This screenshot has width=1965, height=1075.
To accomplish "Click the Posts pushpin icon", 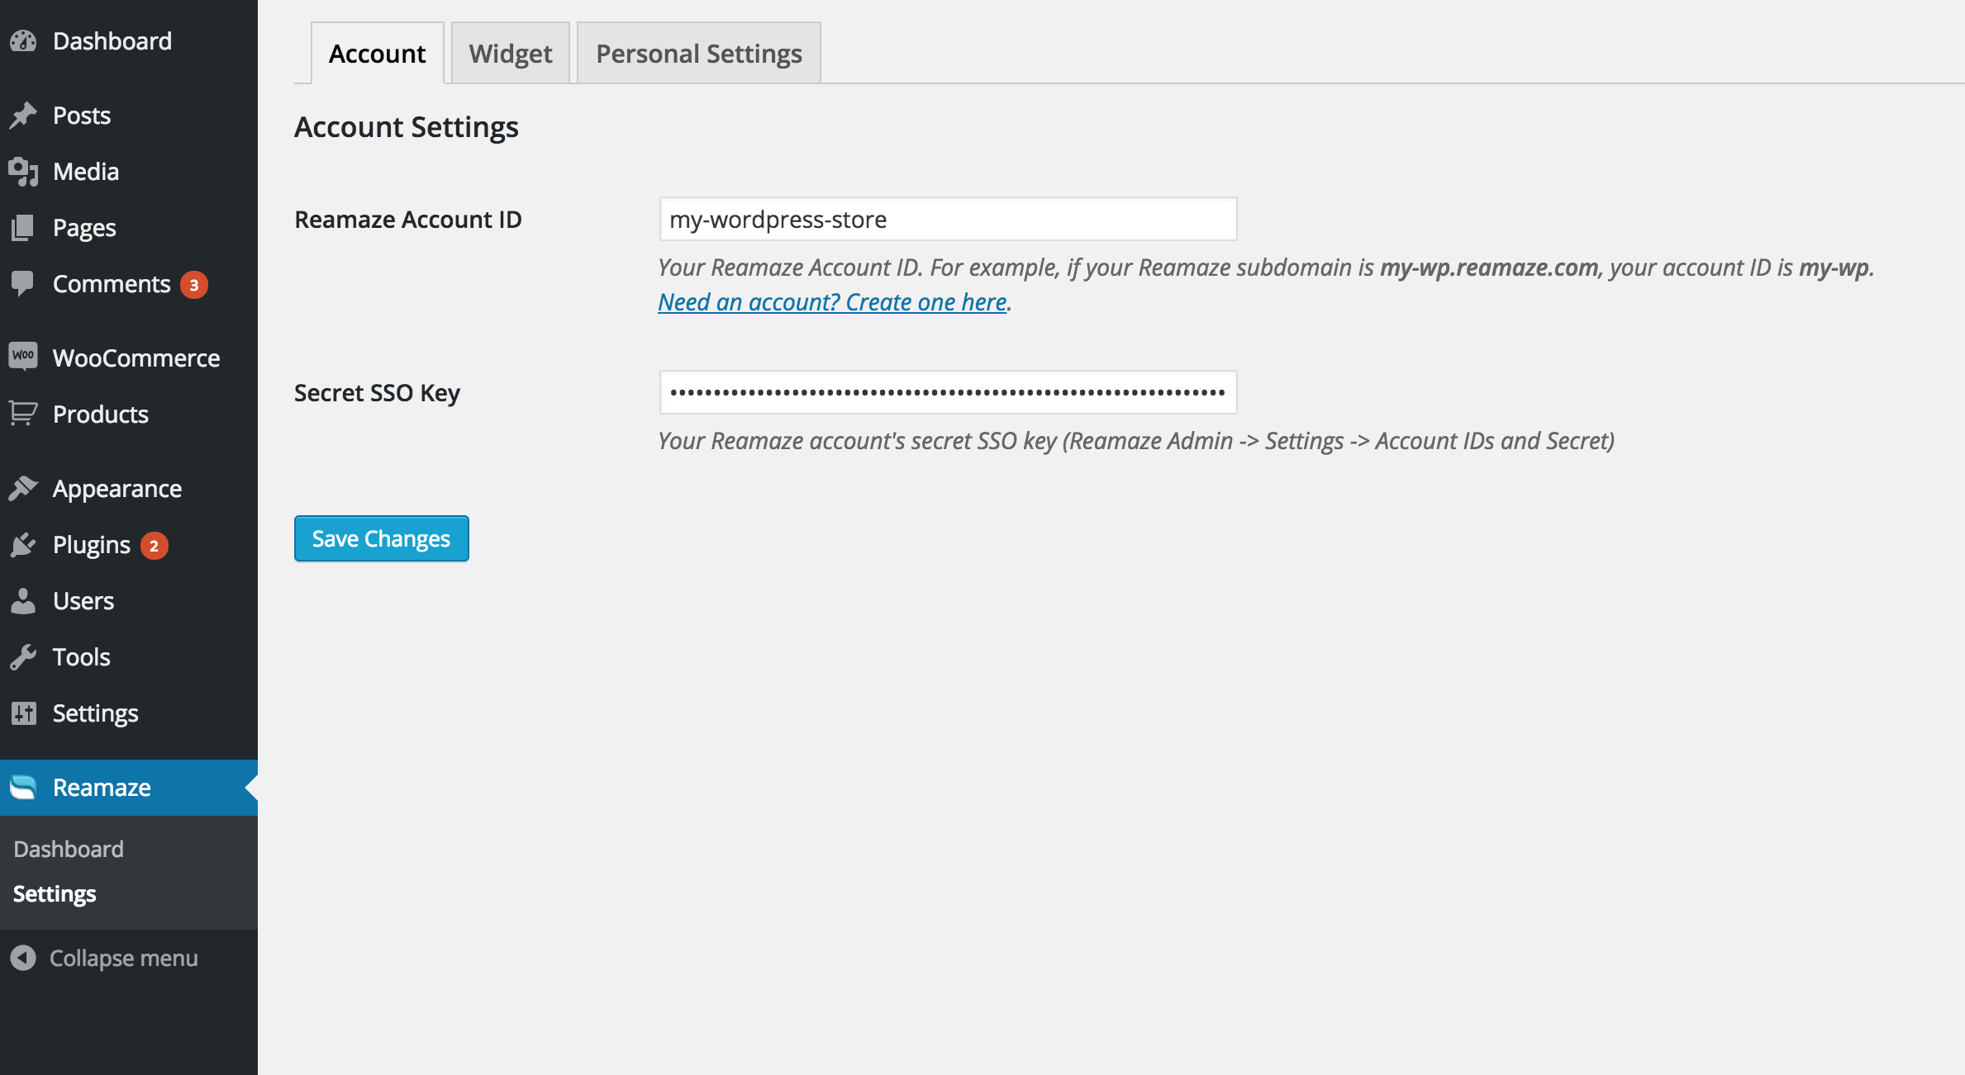I will (x=23, y=115).
